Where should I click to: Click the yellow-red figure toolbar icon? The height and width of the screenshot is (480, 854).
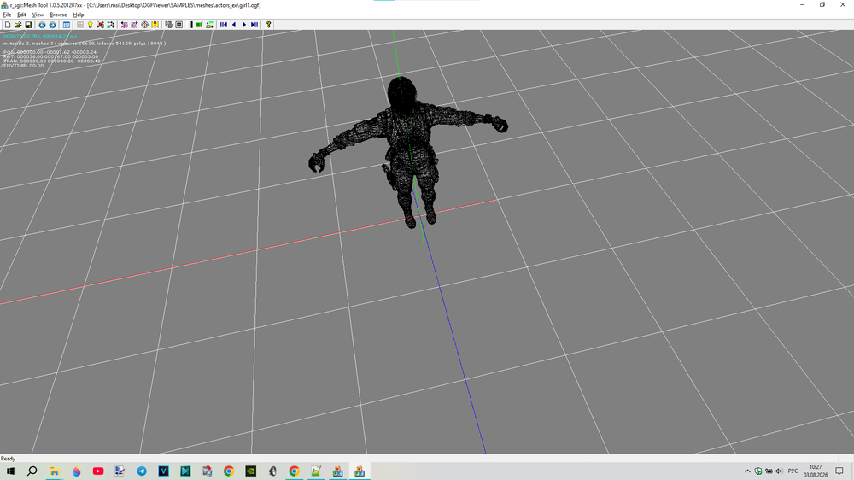click(x=155, y=25)
